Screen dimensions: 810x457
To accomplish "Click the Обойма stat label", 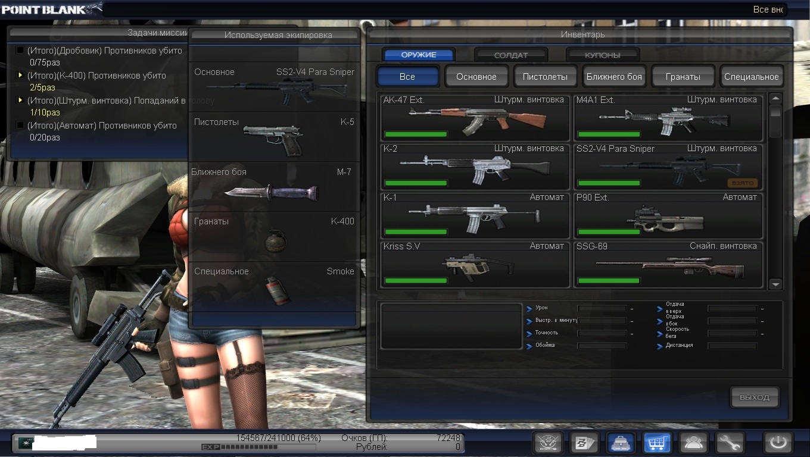I will click(545, 345).
